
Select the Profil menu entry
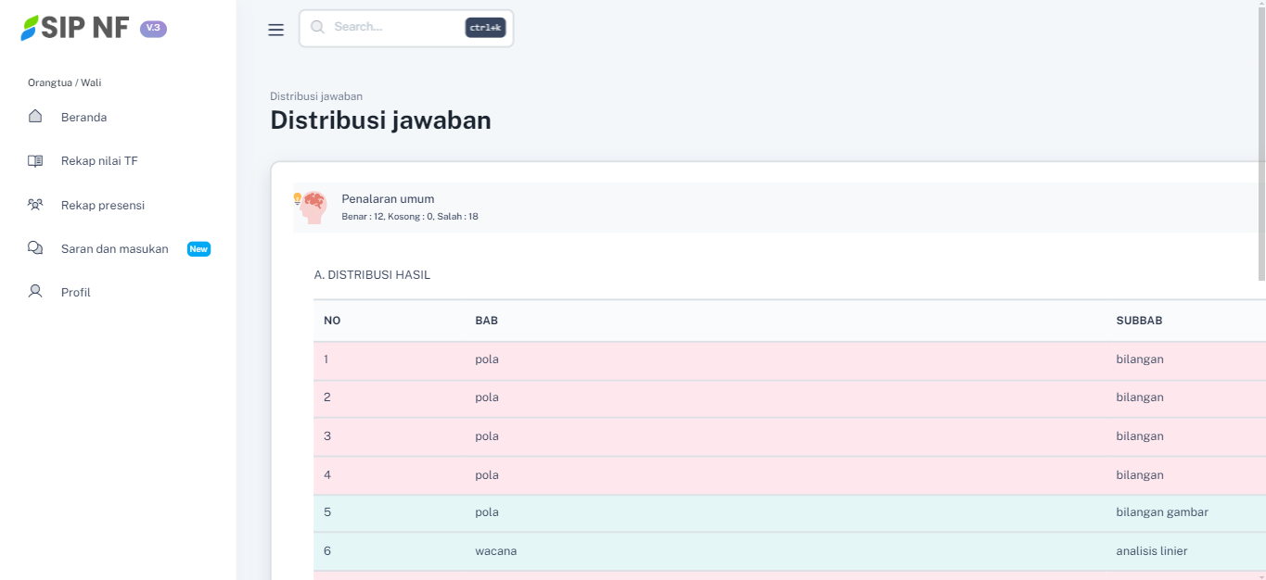click(x=75, y=293)
